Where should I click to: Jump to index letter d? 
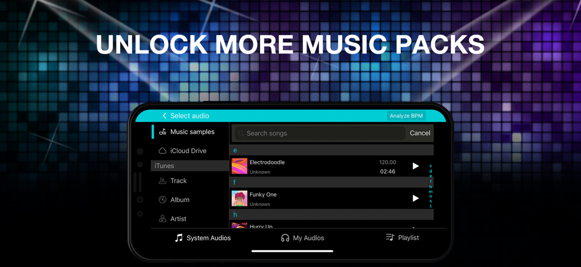[x=431, y=171]
